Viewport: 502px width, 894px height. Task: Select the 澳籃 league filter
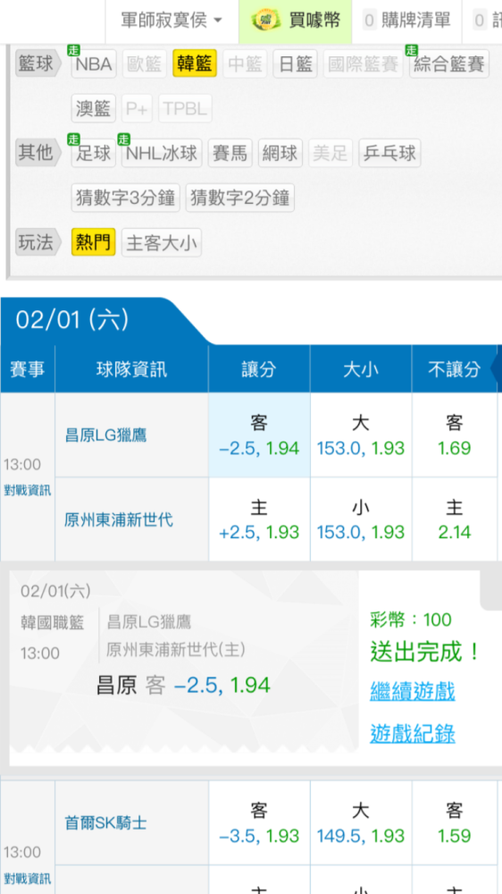point(94,108)
